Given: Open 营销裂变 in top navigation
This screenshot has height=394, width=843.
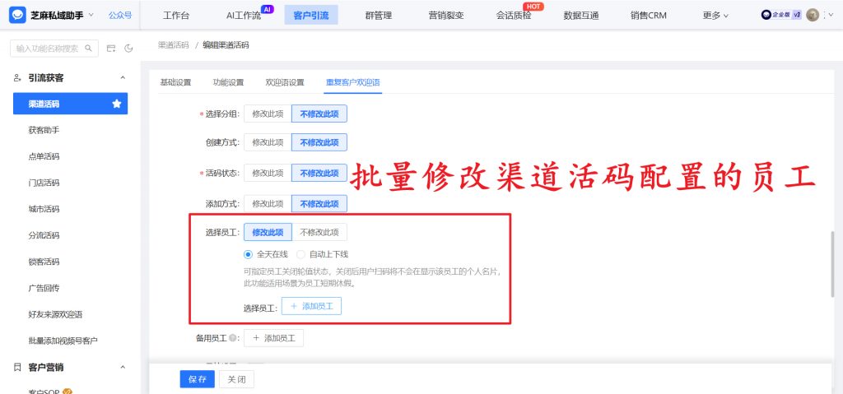Looking at the screenshot, I should pyautogui.click(x=446, y=16).
